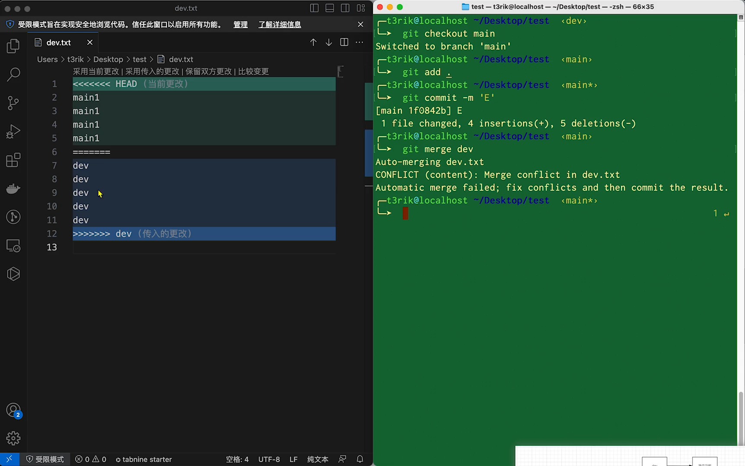Open the Search view in activity bar

[x=13, y=75]
